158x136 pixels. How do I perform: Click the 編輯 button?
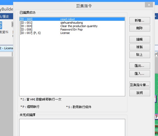(140, 39)
